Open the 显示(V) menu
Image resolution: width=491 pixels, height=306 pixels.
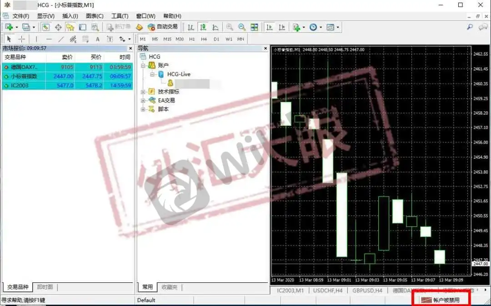pos(46,16)
